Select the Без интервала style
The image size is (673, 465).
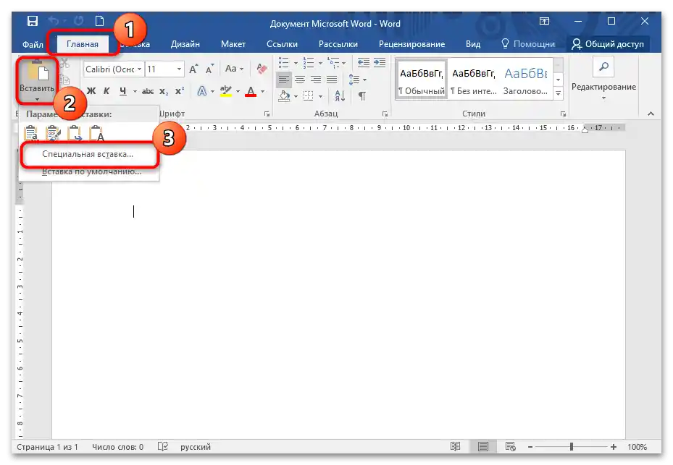point(474,80)
